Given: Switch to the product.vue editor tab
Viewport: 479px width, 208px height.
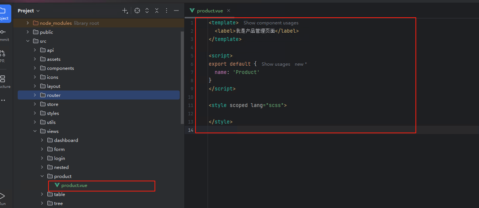Looking at the screenshot, I should [210, 11].
